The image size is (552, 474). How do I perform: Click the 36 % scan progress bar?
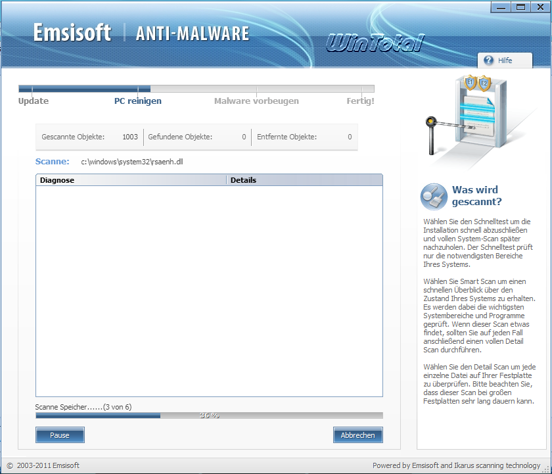pos(209,415)
